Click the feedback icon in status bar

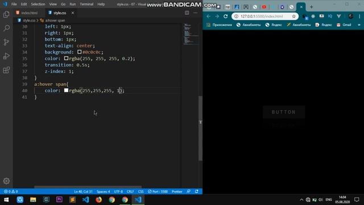188,191
